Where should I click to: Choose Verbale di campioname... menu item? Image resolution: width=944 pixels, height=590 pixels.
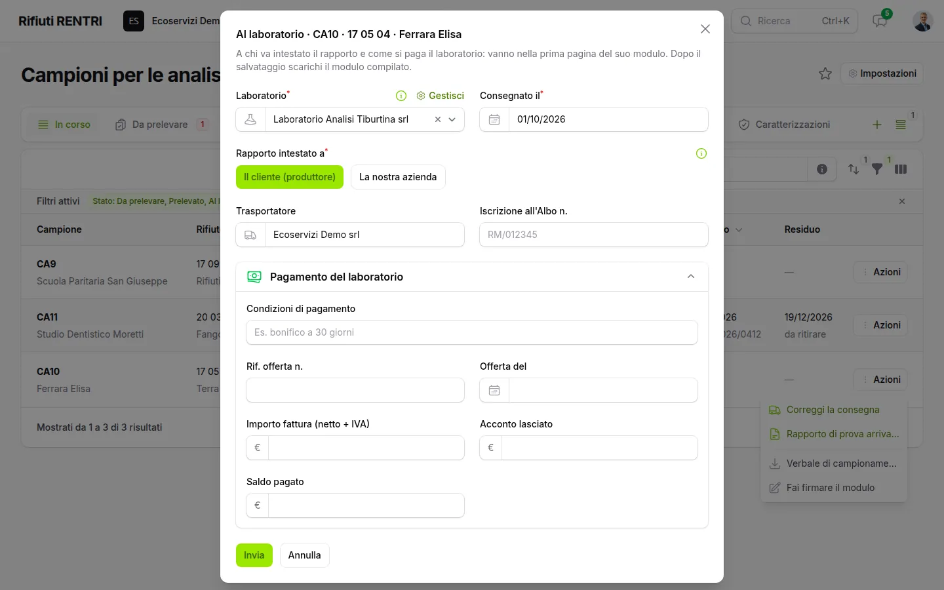834,463
